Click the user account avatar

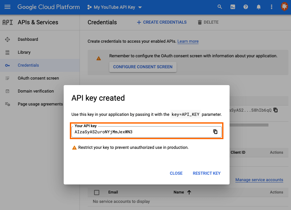pos(285,7)
